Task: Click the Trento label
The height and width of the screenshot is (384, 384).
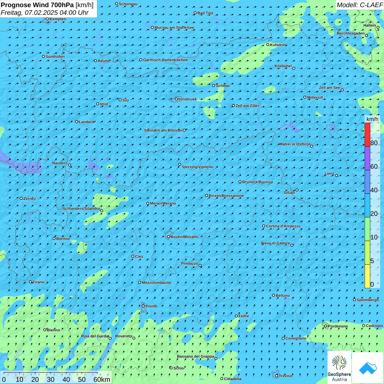Action: coord(151,306)
